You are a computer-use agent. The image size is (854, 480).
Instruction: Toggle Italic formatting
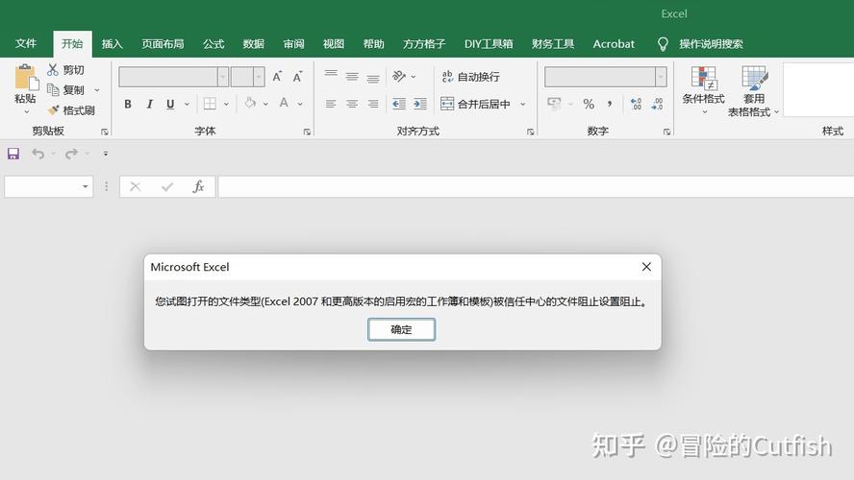tap(149, 104)
